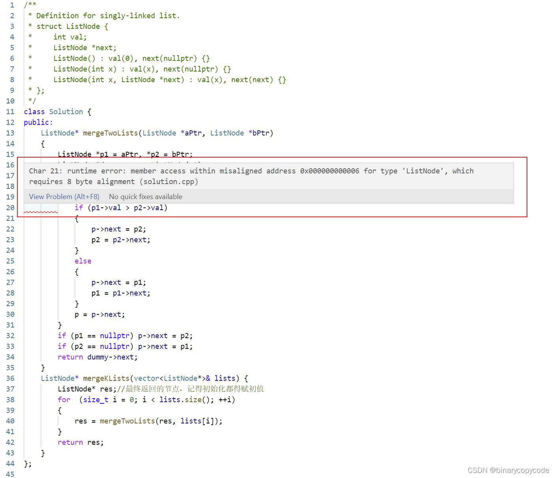
Task: Click 'struct ListNode {' comment on line 3
Action: pyautogui.click(x=72, y=26)
